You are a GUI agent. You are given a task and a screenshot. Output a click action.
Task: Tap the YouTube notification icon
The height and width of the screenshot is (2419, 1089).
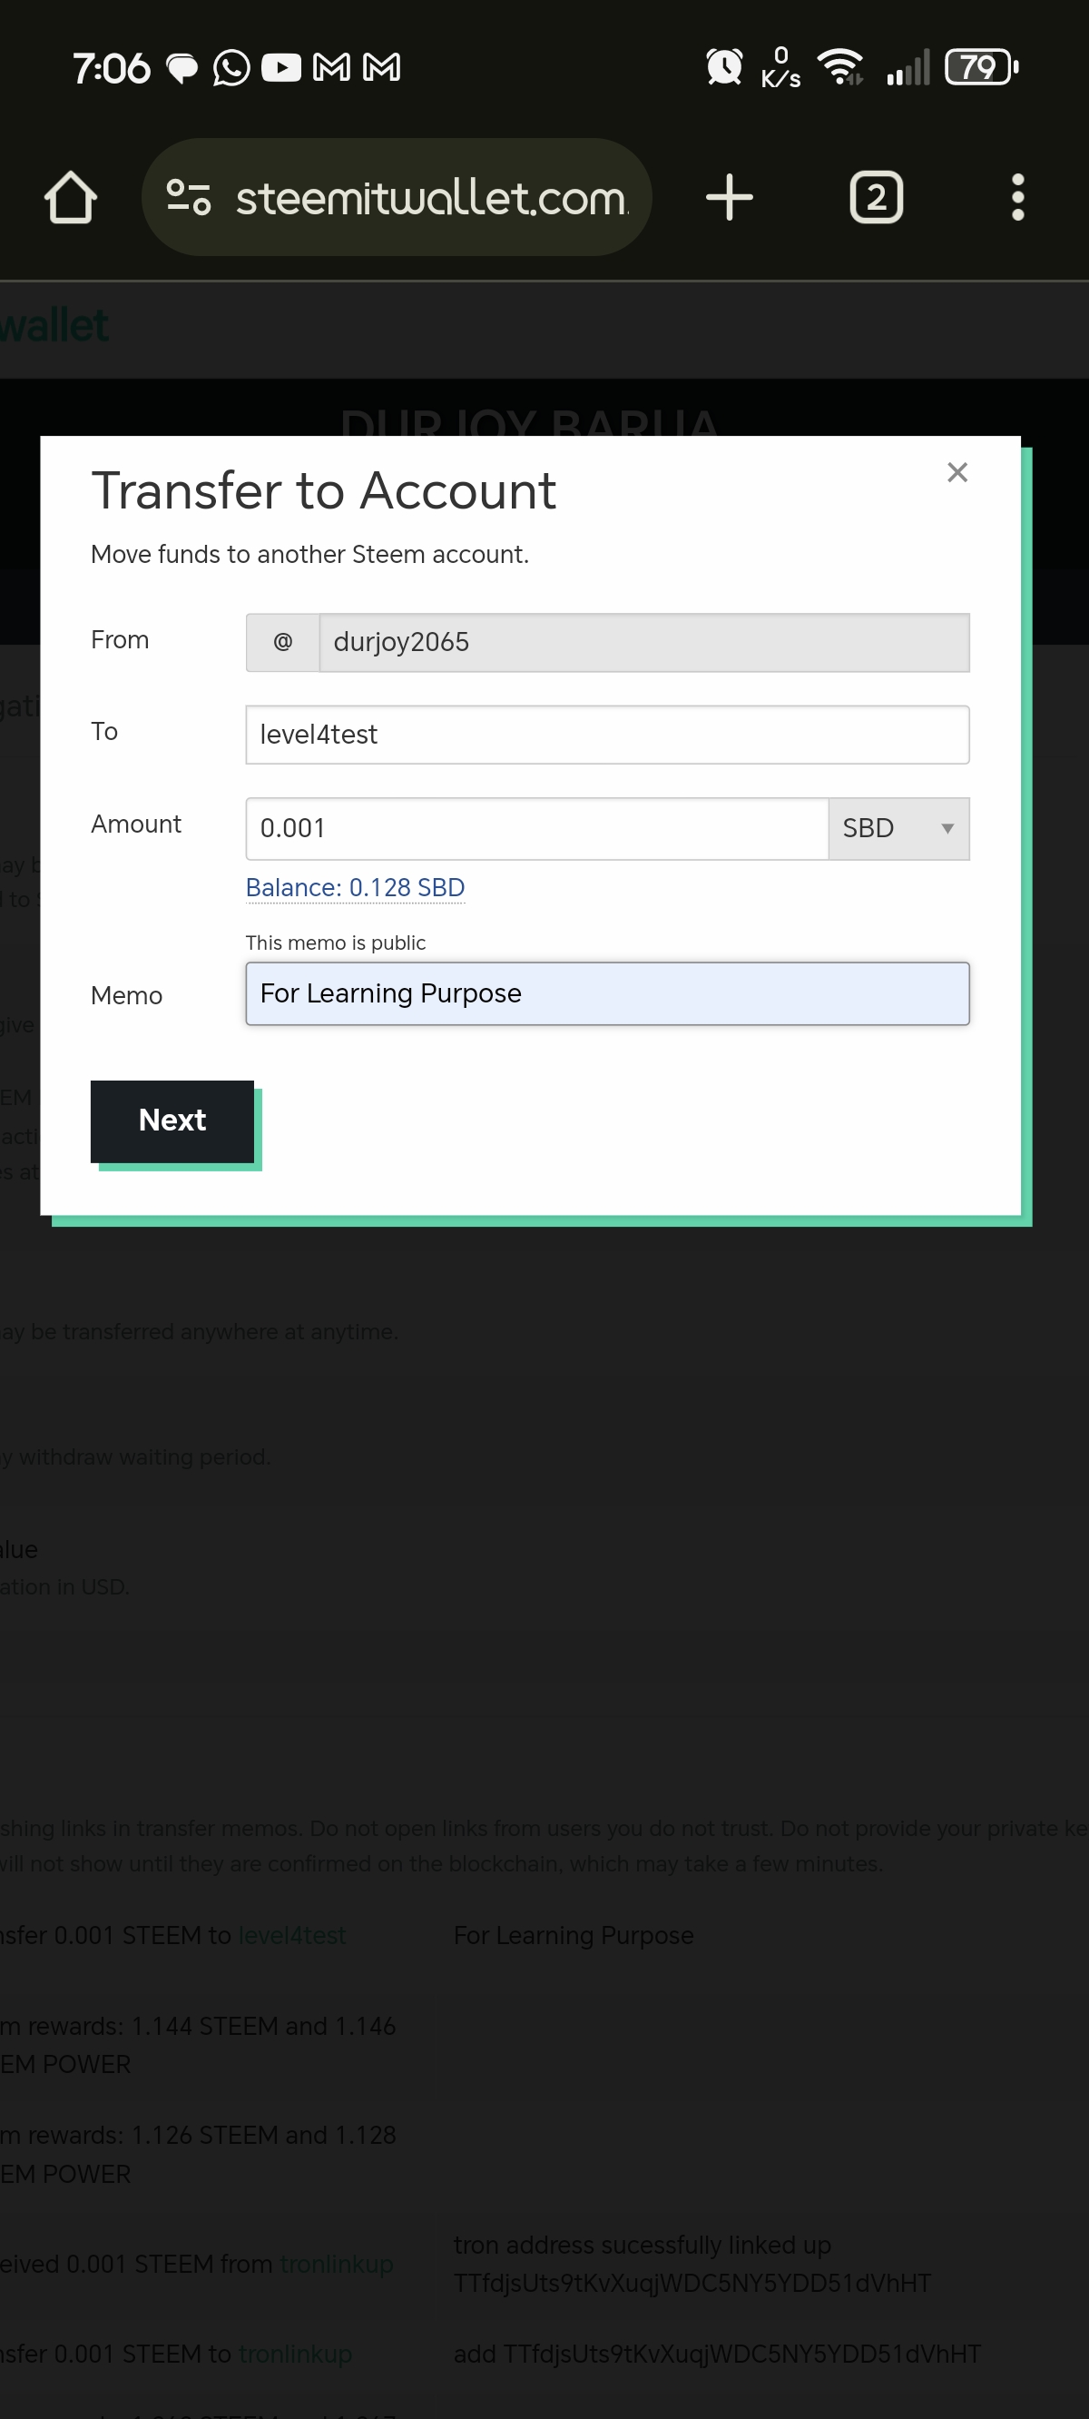[x=280, y=67]
